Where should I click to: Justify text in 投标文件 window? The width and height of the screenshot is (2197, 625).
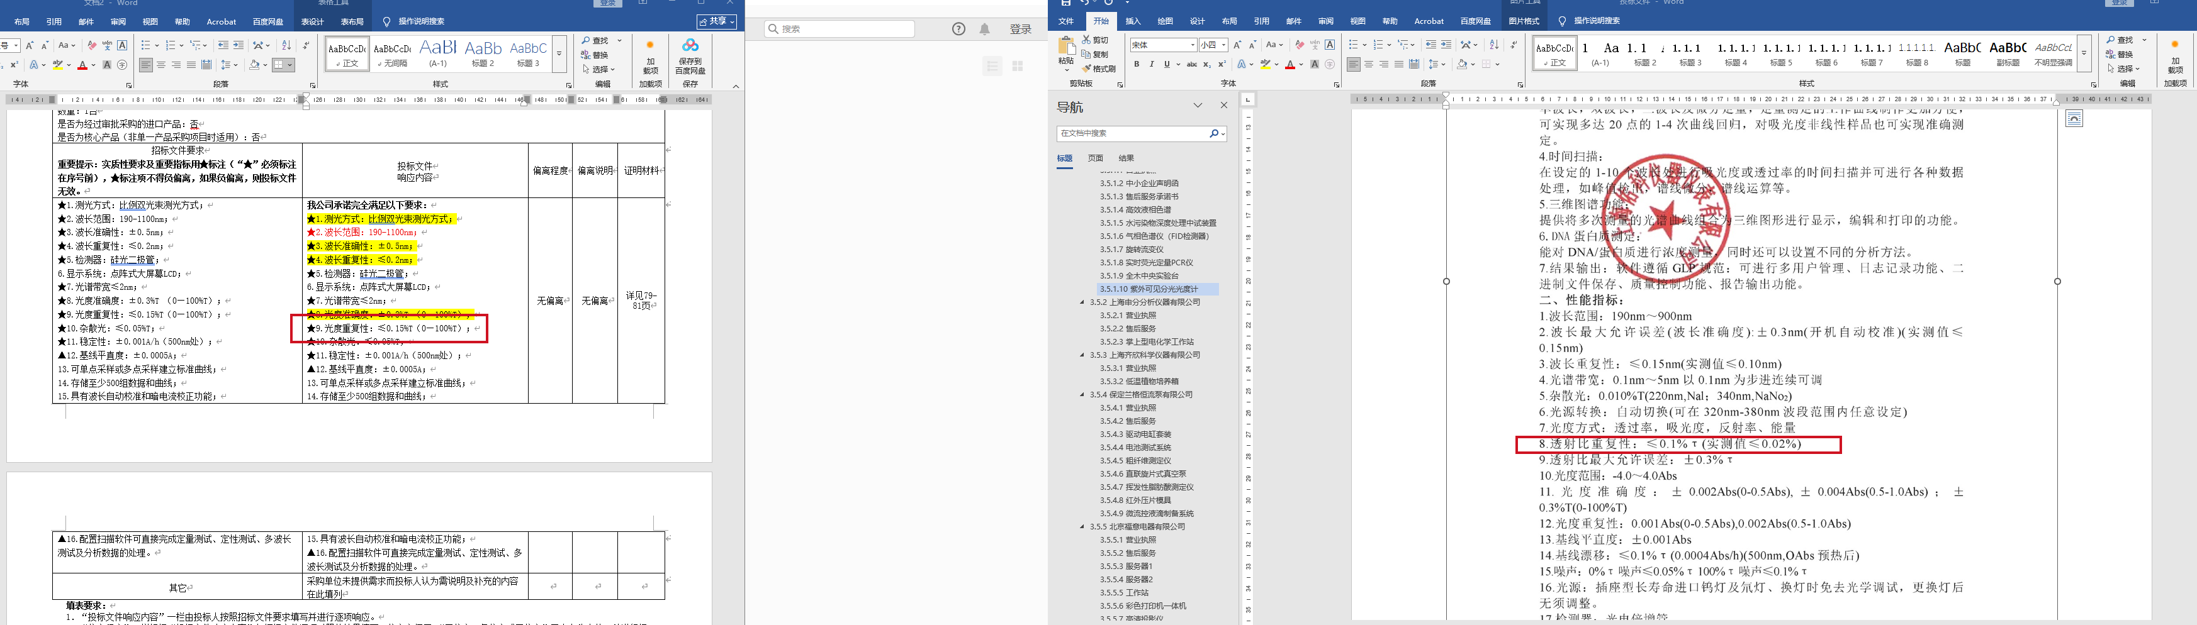(1400, 64)
